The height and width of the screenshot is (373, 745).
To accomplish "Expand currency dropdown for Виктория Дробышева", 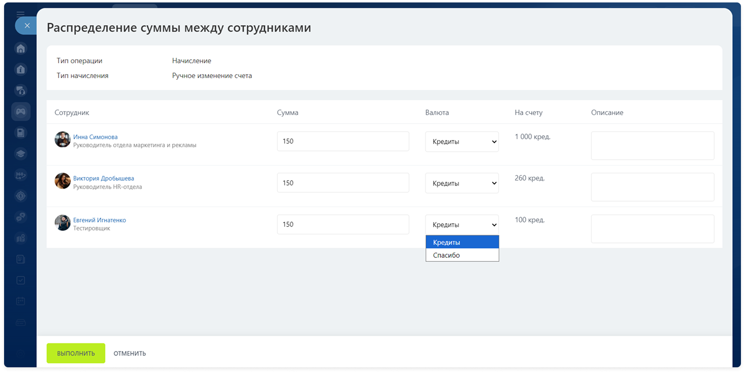I will pyautogui.click(x=462, y=183).
